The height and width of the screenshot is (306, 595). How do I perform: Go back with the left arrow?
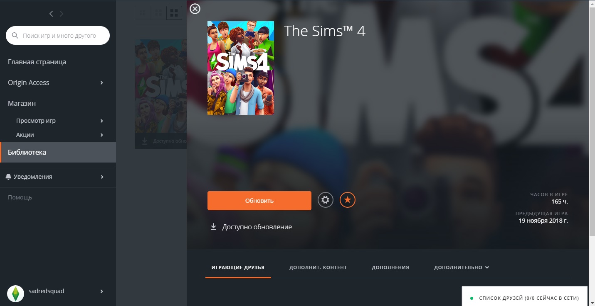(51, 14)
